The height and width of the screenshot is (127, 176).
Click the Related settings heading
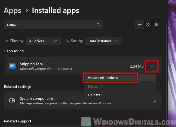tap(18, 87)
